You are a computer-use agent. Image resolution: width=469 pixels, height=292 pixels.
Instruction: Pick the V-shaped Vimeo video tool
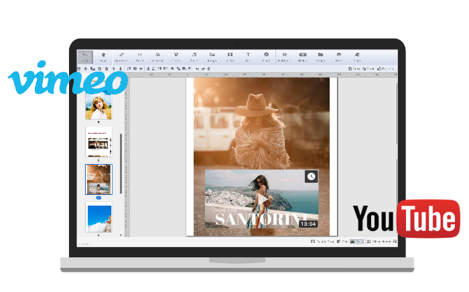176,56
